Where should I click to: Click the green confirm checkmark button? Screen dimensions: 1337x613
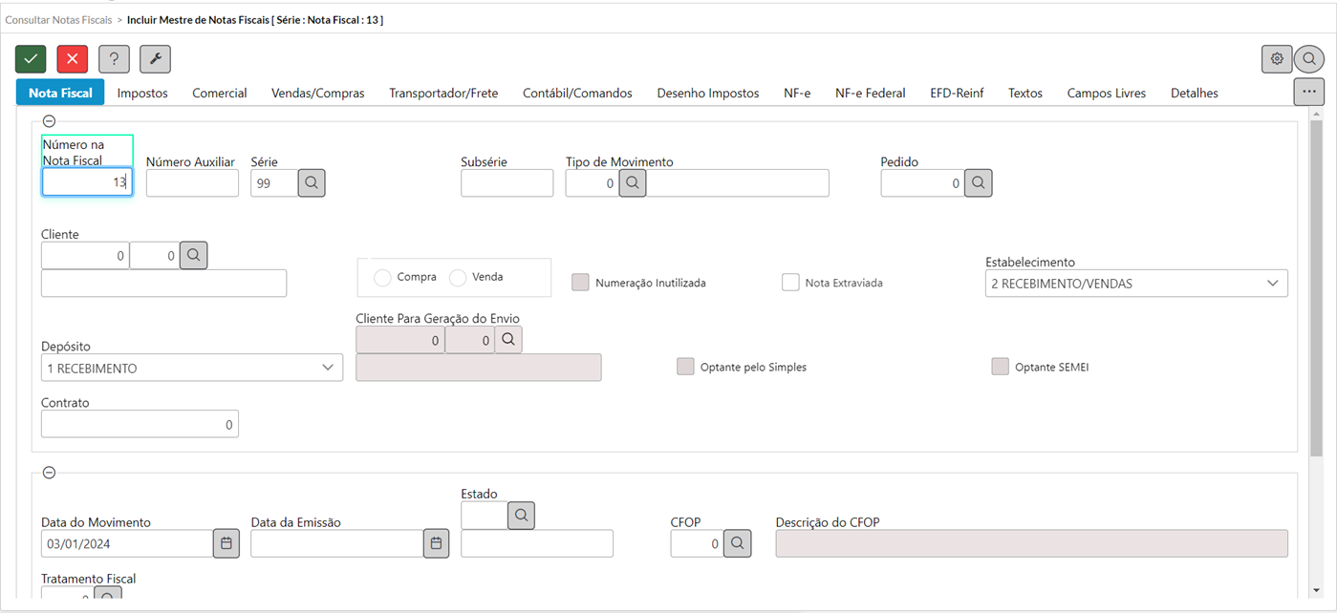tap(31, 59)
